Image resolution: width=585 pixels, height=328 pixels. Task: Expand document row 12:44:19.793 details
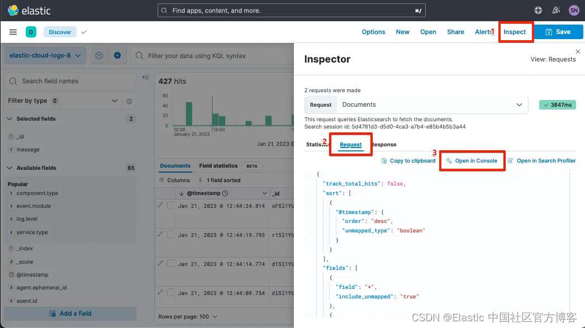(160, 234)
